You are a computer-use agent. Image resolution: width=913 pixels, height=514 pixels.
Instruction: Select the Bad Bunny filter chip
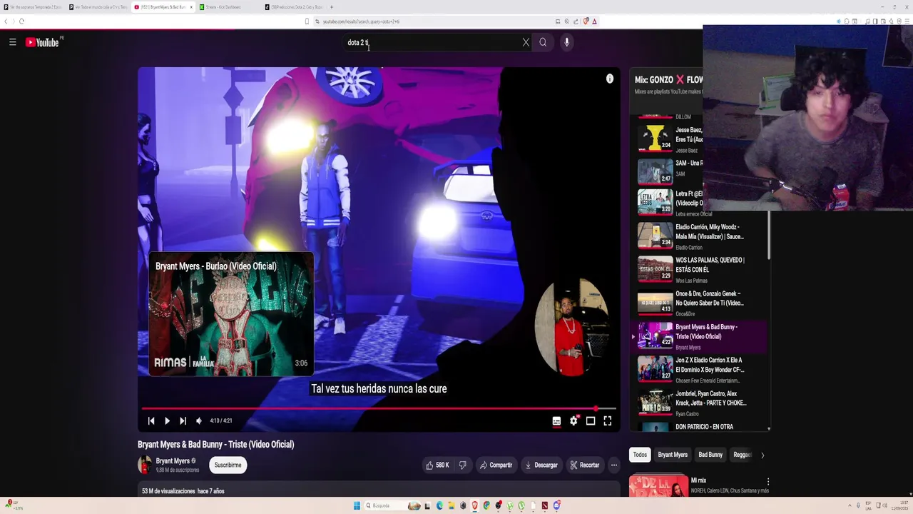710,455
